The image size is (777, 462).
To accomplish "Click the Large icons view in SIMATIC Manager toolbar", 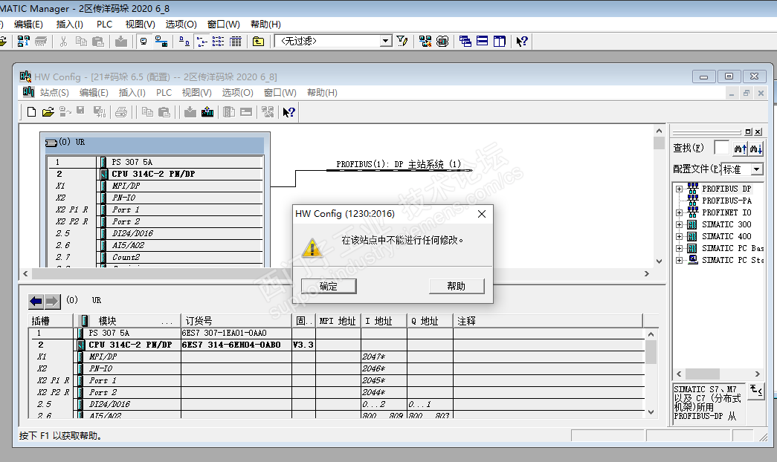I will coord(184,41).
